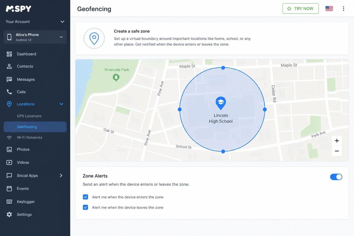Click the Android 13 device subtitle
354x236 pixels.
(x=23, y=40)
